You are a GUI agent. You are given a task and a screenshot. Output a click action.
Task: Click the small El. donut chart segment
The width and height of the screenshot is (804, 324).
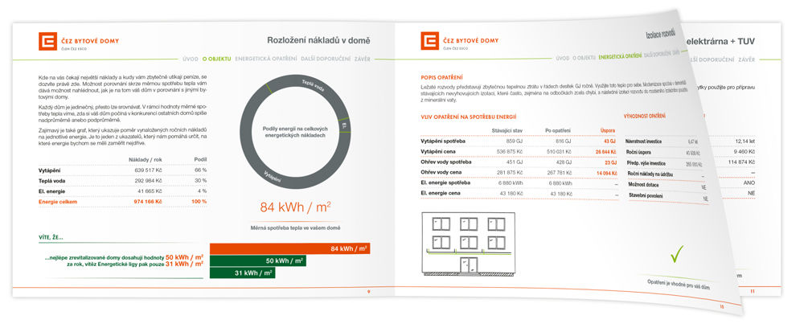344,126
